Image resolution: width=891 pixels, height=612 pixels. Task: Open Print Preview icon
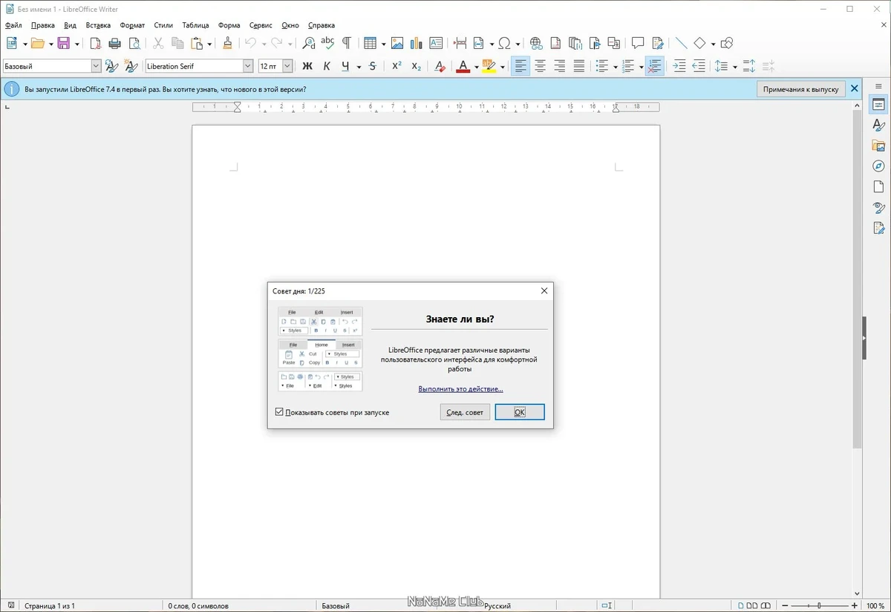(x=134, y=43)
